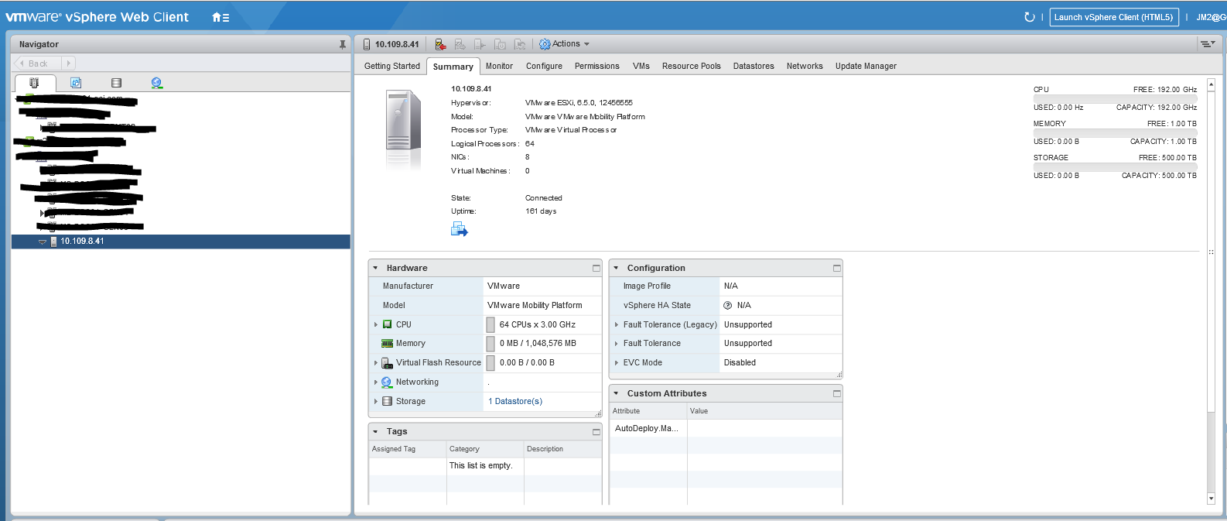Collapse the Hardware panel
This screenshot has width=1227, height=521.
click(376, 268)
